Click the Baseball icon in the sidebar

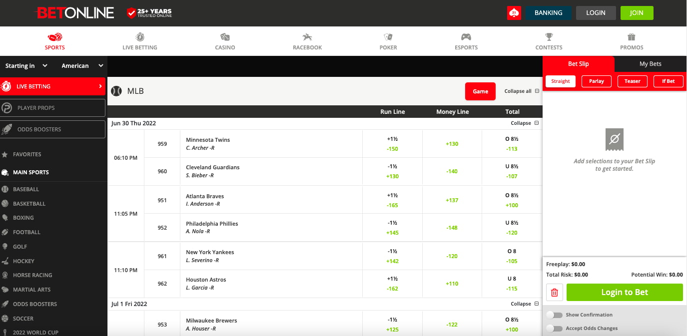click(x=5, y=189)
